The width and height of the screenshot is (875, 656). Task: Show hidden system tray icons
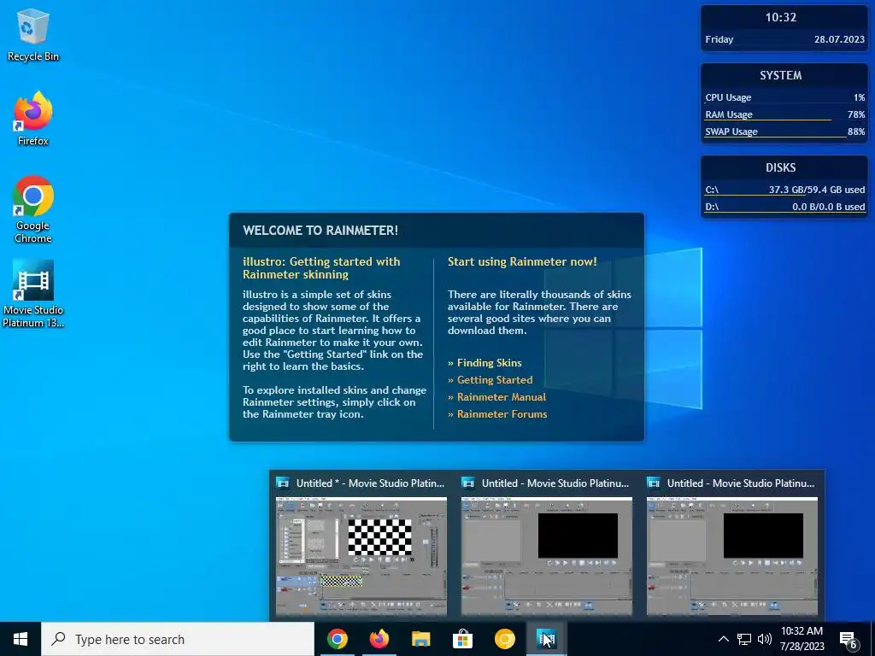tap(723, 639)
